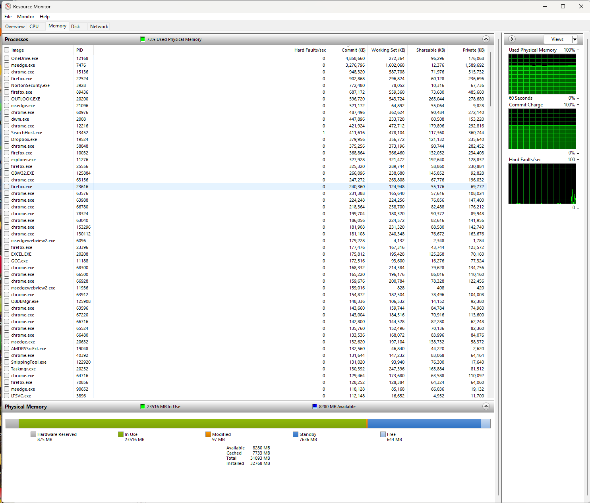Check the OneDrive.exe process checkbox
This screenshot has width=590, height=503.
coord(7,58)
